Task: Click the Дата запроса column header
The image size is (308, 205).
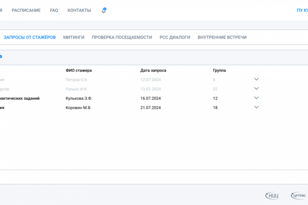Action: click(153, 70)
